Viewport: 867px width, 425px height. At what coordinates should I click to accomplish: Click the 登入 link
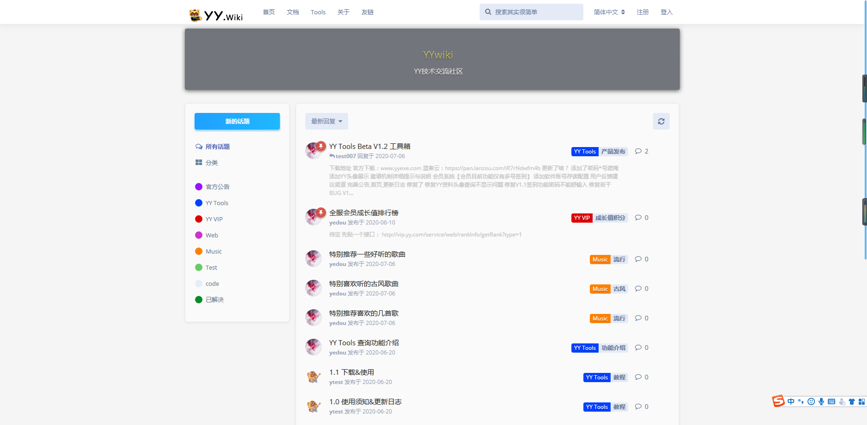pos(667,12)
